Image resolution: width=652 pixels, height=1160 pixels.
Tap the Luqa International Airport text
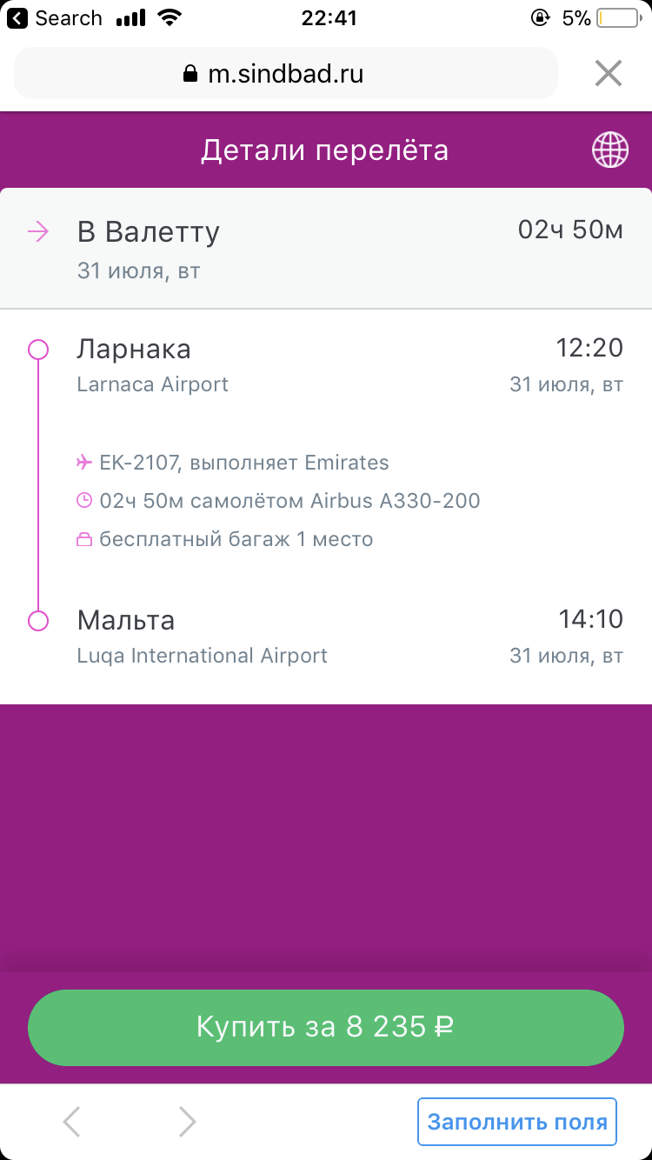point(203,656)
